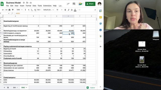Screen dimensions: 161x90
Task: Select the "CEO" cell in the costs section
Action: click(x=15, y=80)
